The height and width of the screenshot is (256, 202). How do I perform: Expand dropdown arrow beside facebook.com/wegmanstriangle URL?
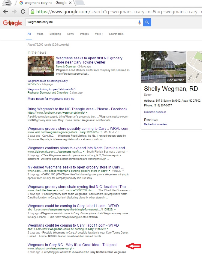87,113
